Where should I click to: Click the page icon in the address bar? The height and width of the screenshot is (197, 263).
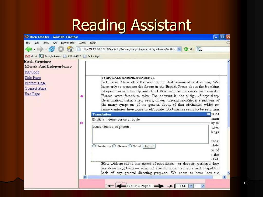click(x=79, y=49)
